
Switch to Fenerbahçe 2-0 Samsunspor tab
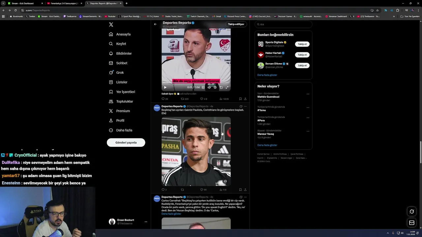[x=64, y=3]
